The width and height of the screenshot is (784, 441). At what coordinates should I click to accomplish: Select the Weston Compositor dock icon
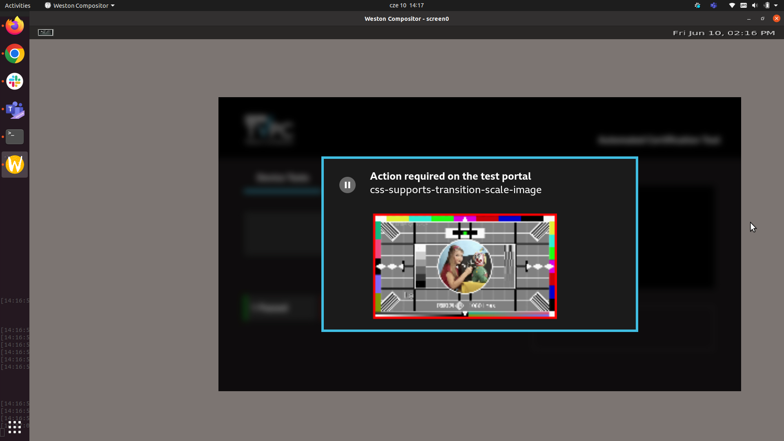[x=15, y=165]
